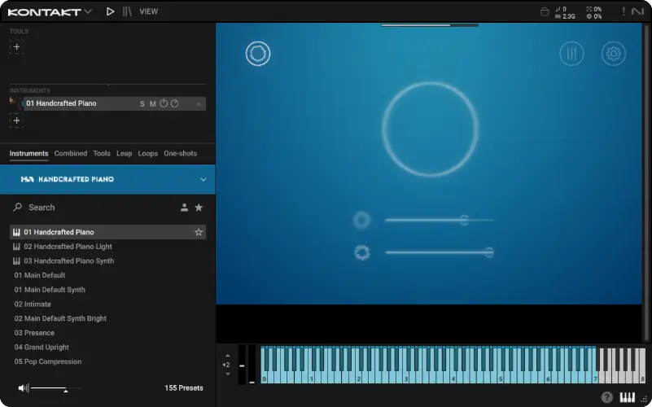The height and width of the screenshot is (407, 652).
Task: Click the 155 Presets count label
Action: pyautogui.click(x=184, y=388)
